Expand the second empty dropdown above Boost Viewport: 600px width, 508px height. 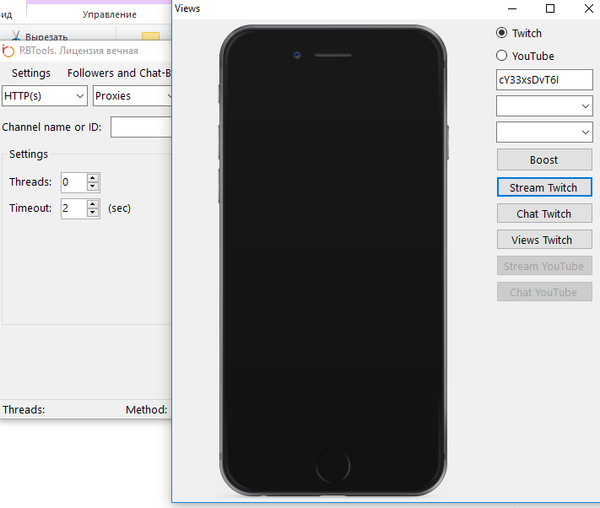[544, 132]
